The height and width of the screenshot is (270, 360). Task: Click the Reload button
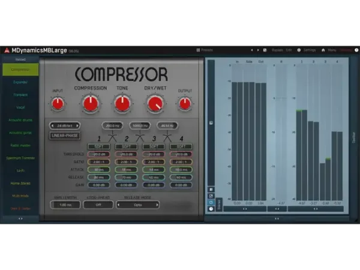pos(20,59)
